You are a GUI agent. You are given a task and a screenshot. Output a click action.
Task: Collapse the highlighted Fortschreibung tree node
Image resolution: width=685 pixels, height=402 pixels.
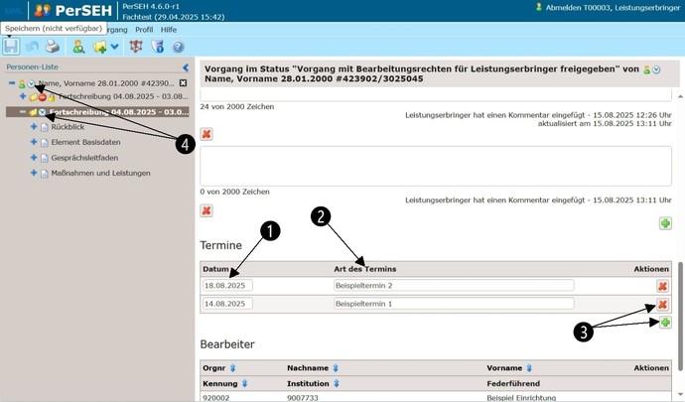(x=23, y=112)
